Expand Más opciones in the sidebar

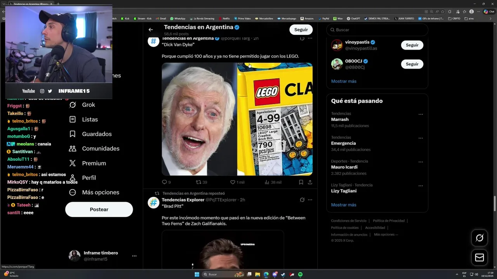tap(94, 192)
